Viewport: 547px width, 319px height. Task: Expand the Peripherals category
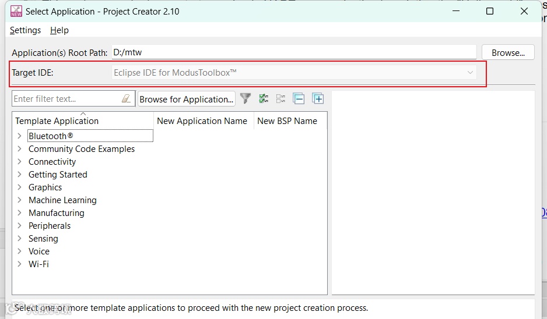point(20,226)
